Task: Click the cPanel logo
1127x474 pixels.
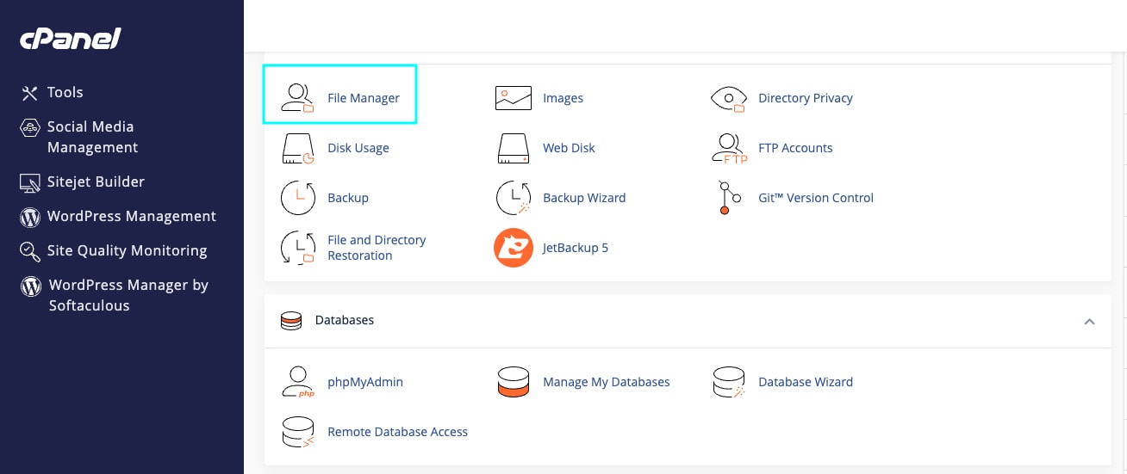Action: click(x=71, y=39)
